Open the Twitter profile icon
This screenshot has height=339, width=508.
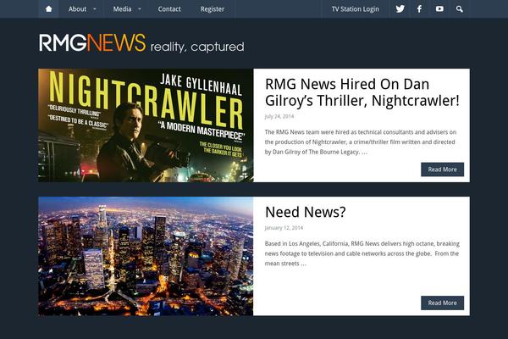point(400,9)
